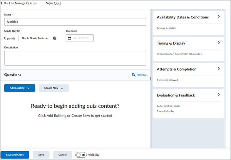Click the New Quiz page title
This screenshot has width=231, height=160.
tap(53, 3)
